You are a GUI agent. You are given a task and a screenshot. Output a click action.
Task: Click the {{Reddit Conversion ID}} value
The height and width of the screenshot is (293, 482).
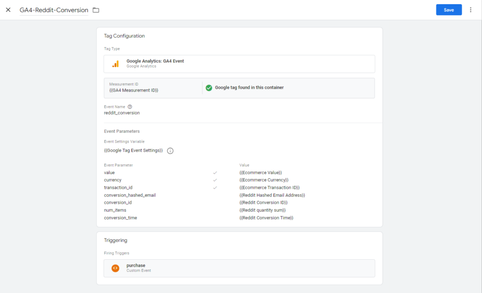click(x=263, y=203)
